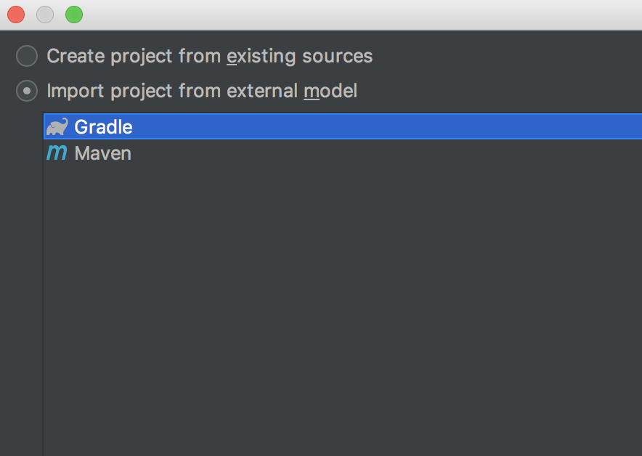642x456 pixels.
Task: Click the 'Import project from external model' label
Action: [202, 91]
